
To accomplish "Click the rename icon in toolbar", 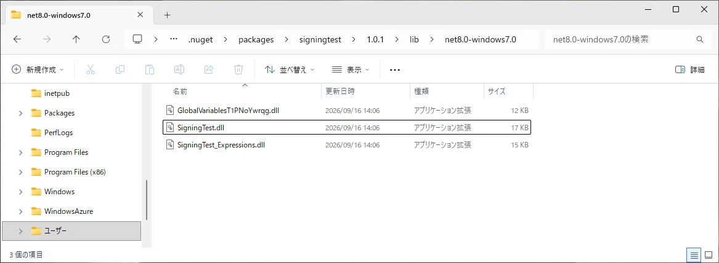I will click(179, 69).
